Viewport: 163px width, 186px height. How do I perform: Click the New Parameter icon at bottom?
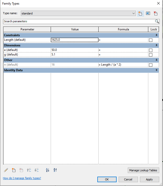point(14,170)
